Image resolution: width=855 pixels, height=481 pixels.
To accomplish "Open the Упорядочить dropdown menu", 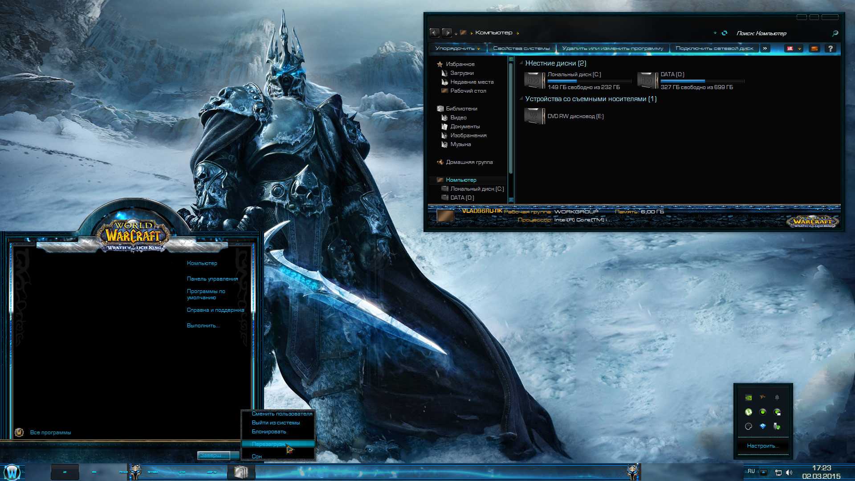I will [x=457, y=48].
